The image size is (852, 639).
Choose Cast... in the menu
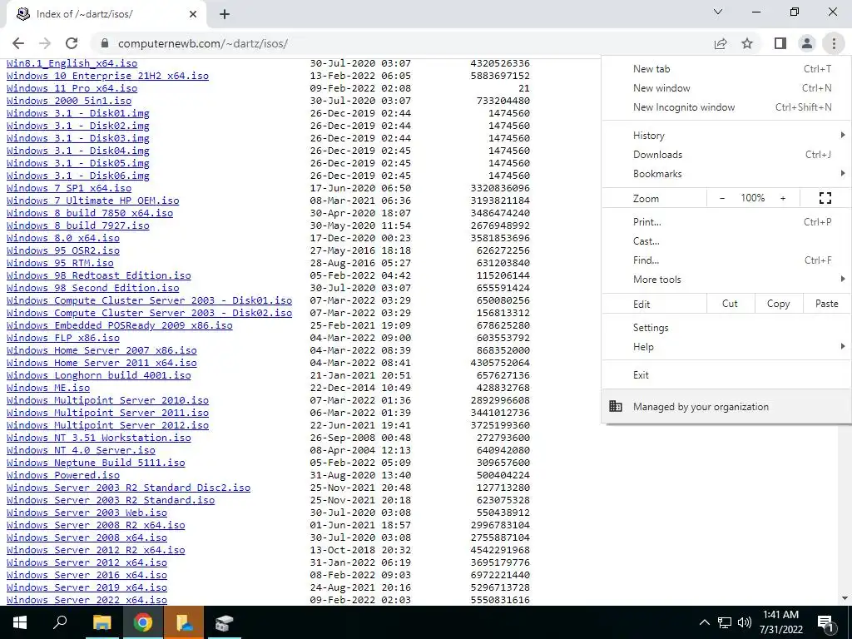[726, 240]
